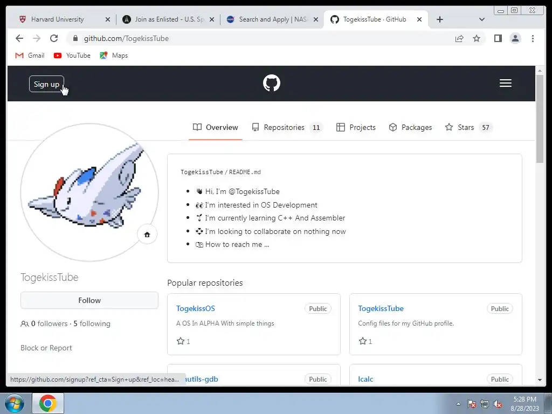Click the Action Center flag tray icon
Image resolution: width=552 pixels, height=414 pixels.
point(472,404)
